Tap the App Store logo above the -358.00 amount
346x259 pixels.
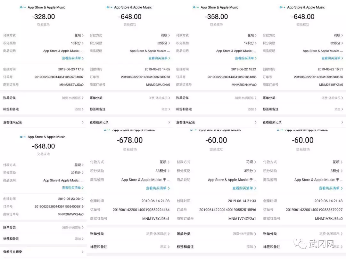point(196,7)
